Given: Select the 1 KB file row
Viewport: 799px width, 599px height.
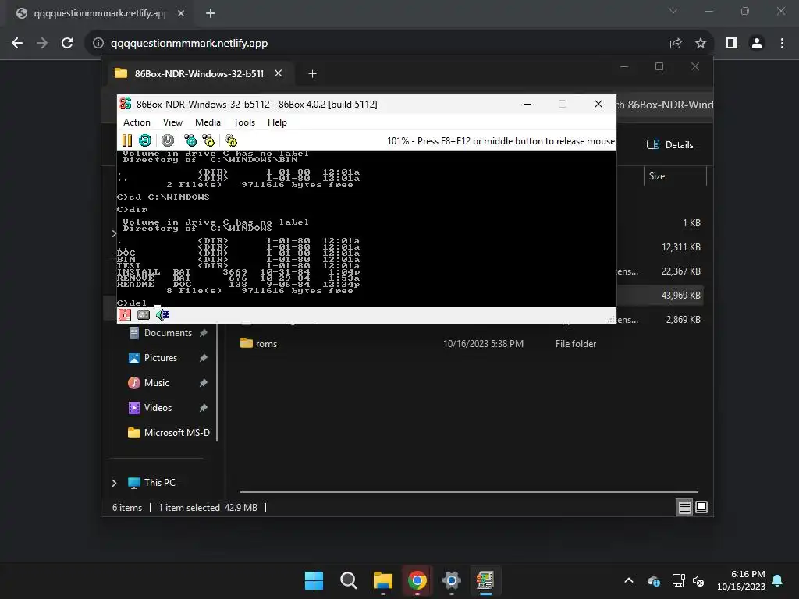Looking at the screenshot, I should [x=660, y=223].
